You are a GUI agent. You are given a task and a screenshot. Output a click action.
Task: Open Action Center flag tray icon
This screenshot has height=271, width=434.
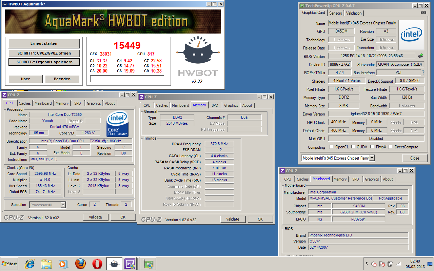pyautogui.click(x=382, y=264)
